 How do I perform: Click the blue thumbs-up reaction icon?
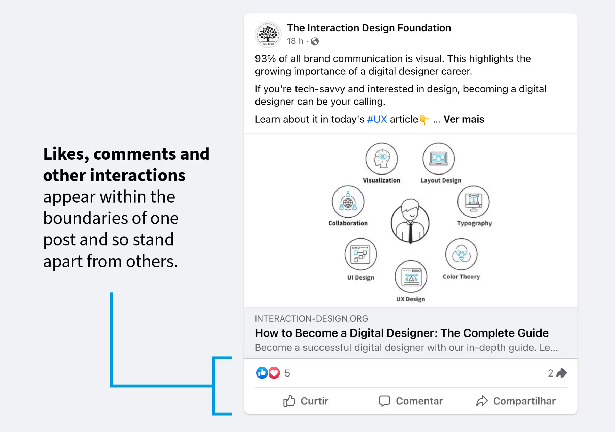point(262,373)
